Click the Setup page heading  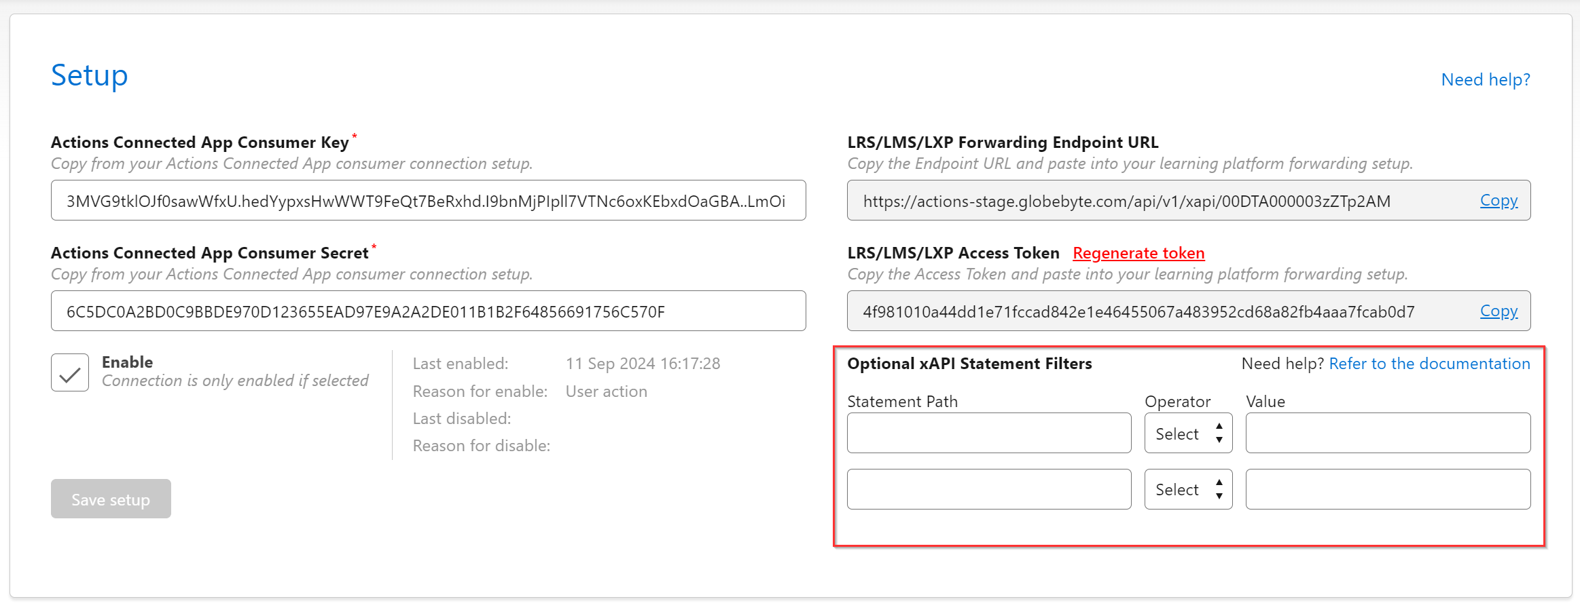[x=90, y=75]
